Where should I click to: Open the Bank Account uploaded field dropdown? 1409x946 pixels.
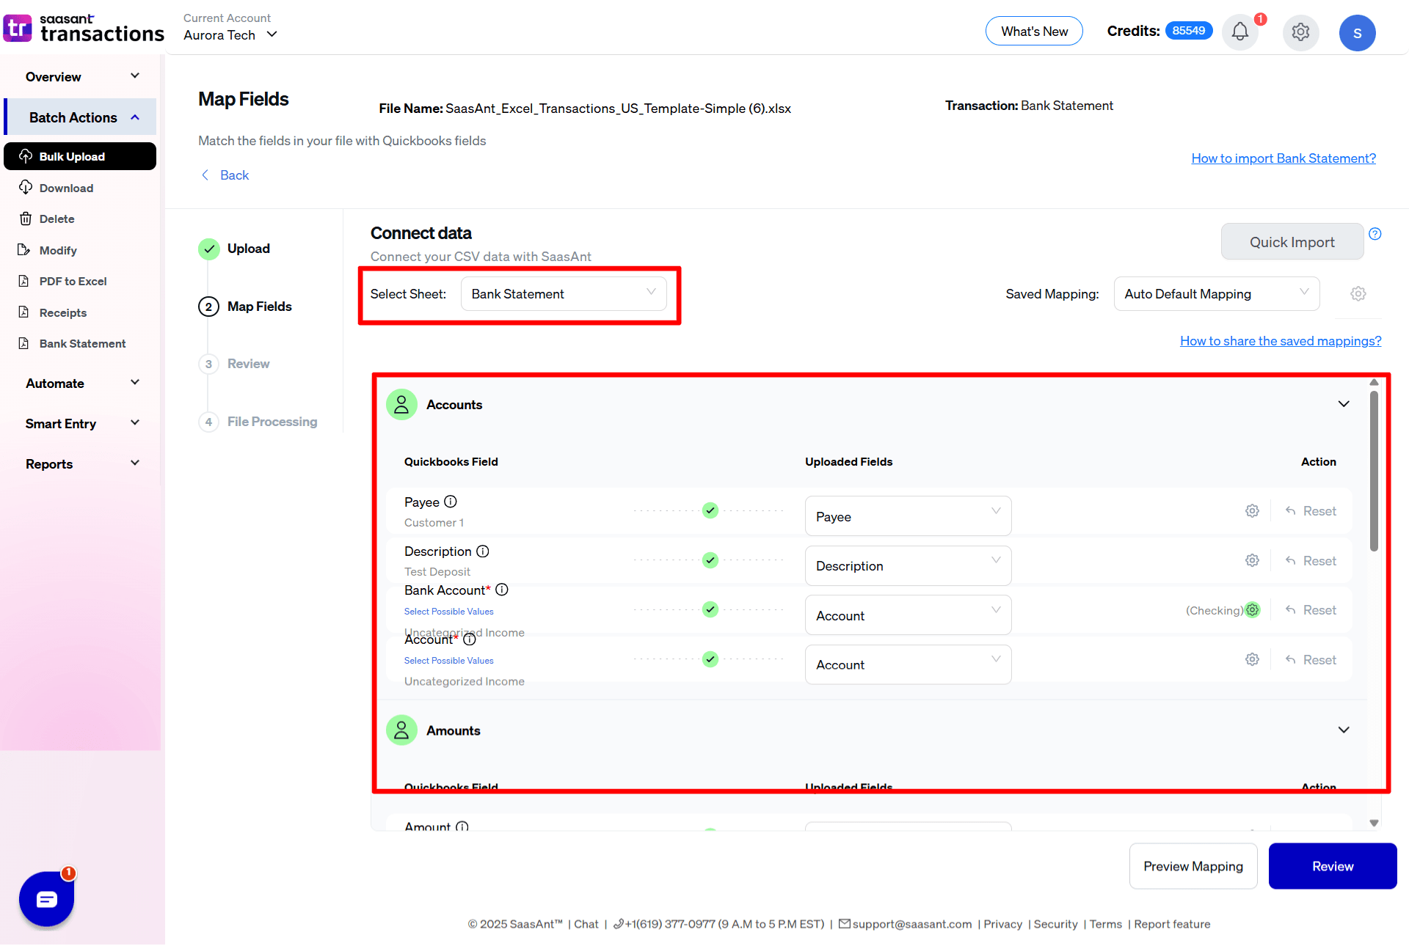[x=908, y=615]
